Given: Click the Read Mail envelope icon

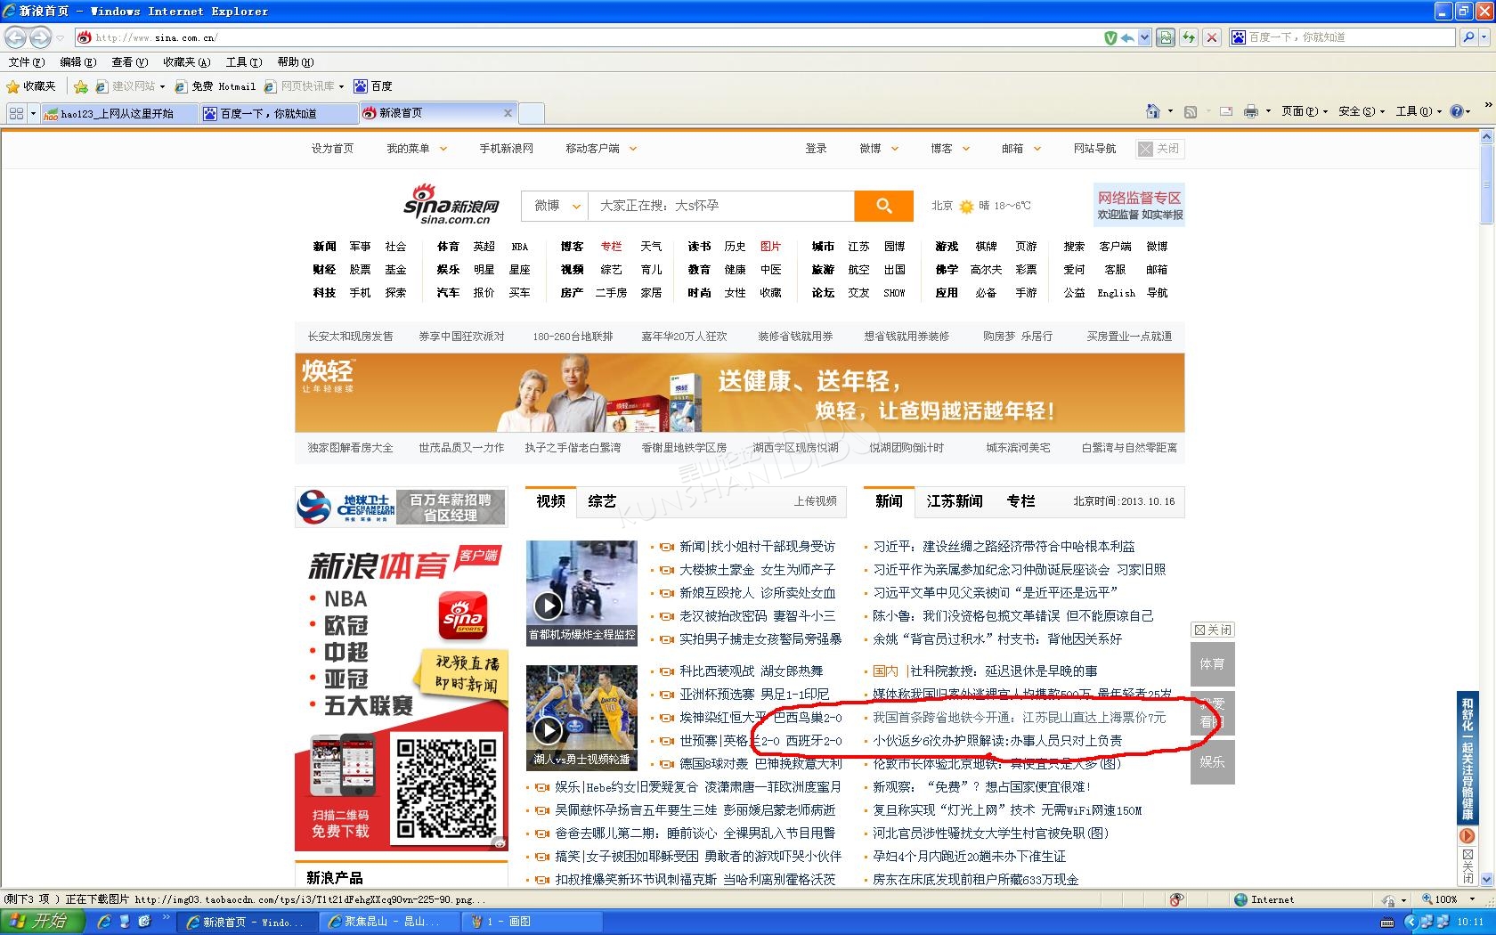Looking at the screenshot, I should coord(1225,111).
